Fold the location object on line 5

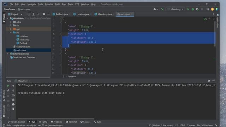click(61, 34)
